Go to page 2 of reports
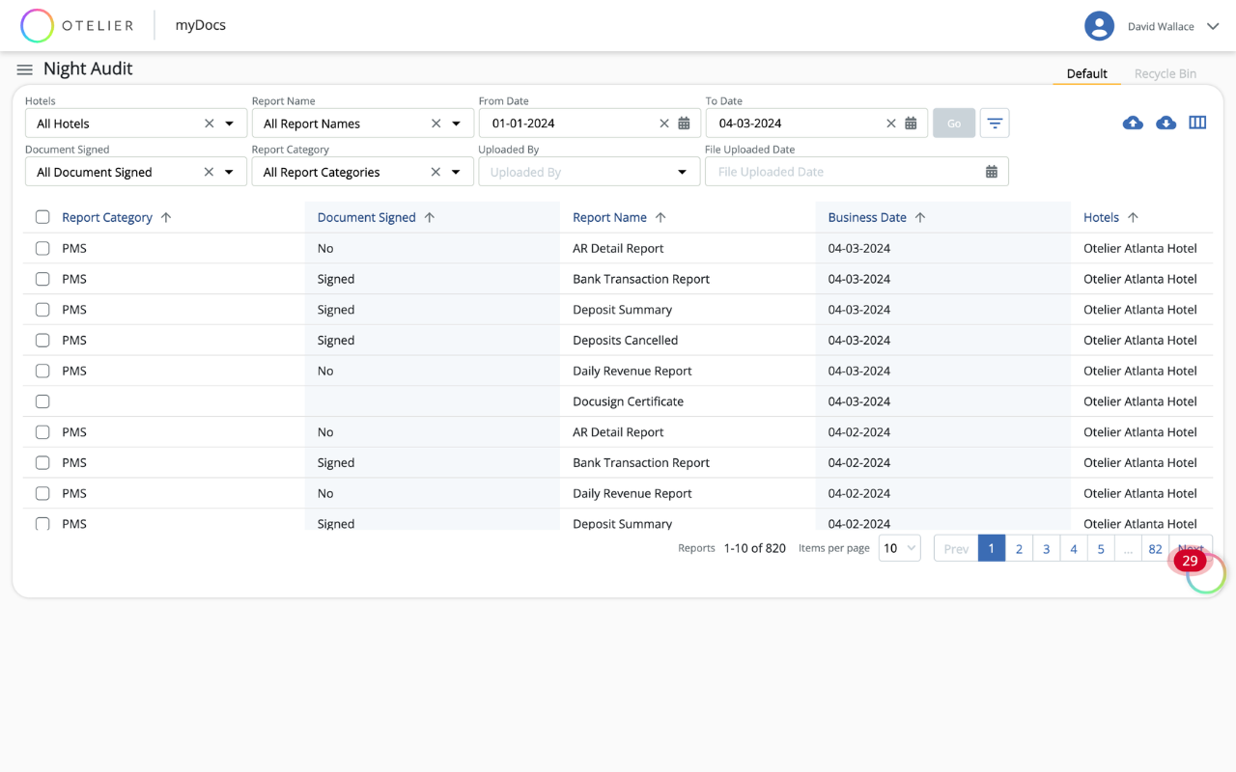 tap(1019, 548)
